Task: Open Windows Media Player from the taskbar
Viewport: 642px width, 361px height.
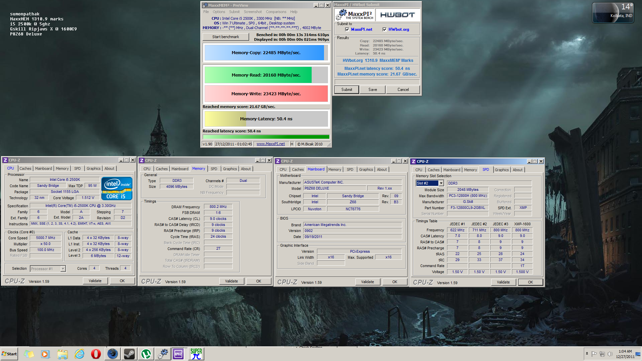Action: coord(45,354)
